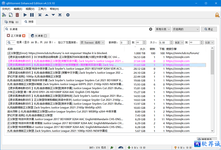Adjust minimum size 0.00 spinner
Viewport: 221px width, 150px height.
click(171, 42)
